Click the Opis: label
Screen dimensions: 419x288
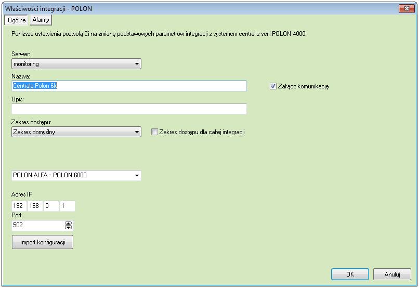coord(18,99)
